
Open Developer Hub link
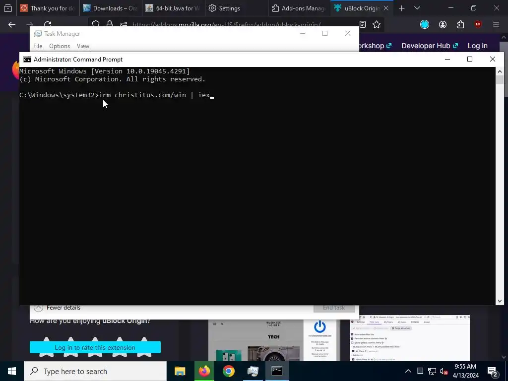430,46
